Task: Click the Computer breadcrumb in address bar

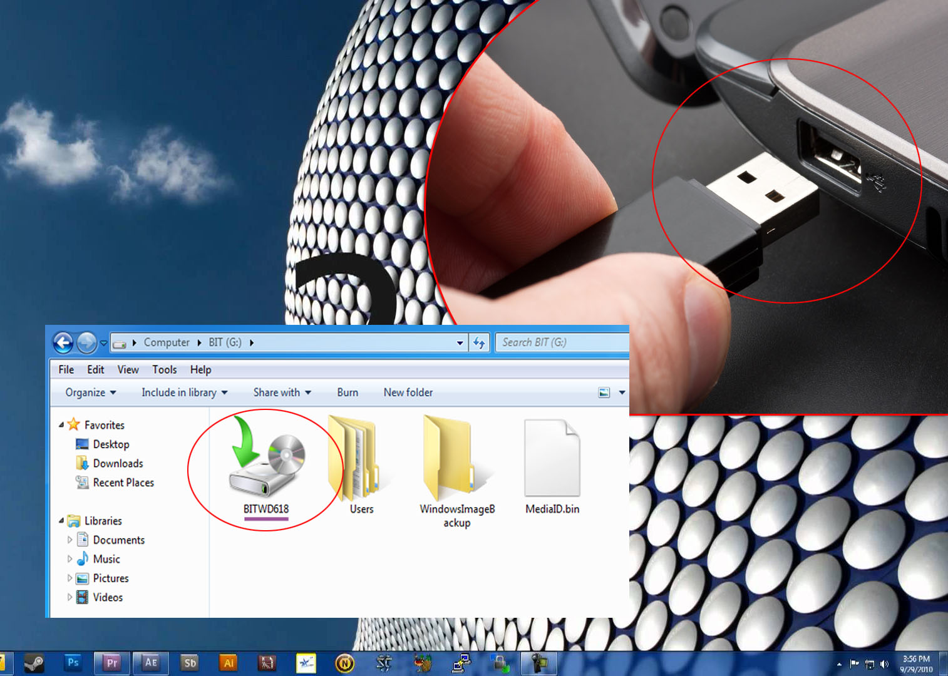Action: coord(167,342)
